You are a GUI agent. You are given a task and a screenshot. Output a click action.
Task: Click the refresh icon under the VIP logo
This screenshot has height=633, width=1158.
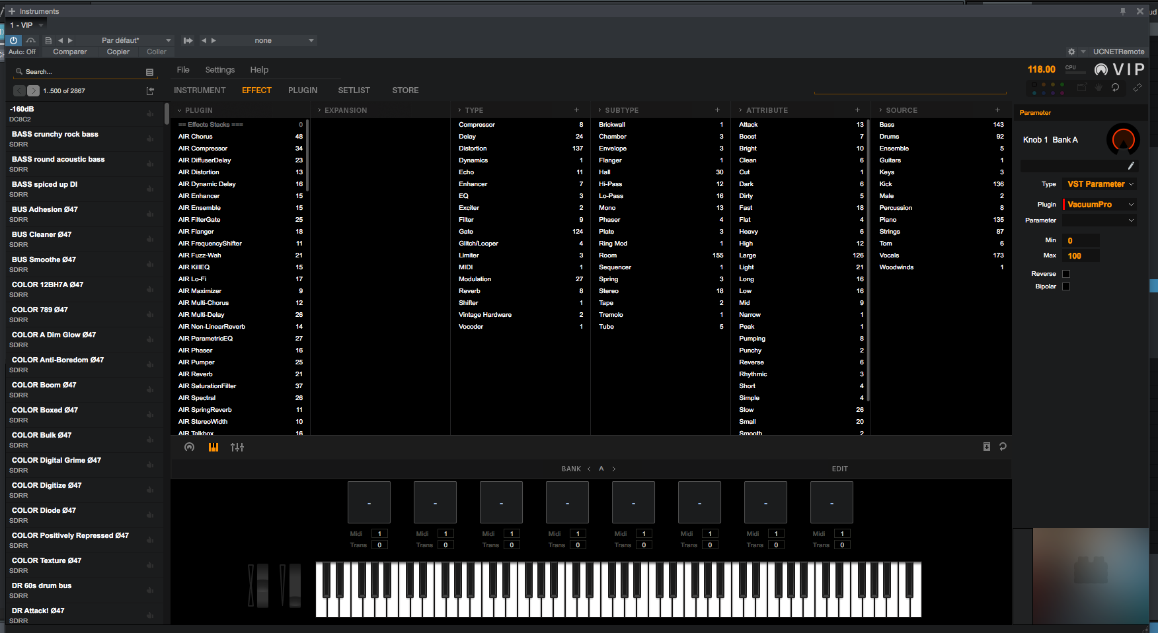[x=1115, y=87]
